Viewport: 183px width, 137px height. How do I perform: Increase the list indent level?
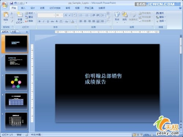[98, 15]
